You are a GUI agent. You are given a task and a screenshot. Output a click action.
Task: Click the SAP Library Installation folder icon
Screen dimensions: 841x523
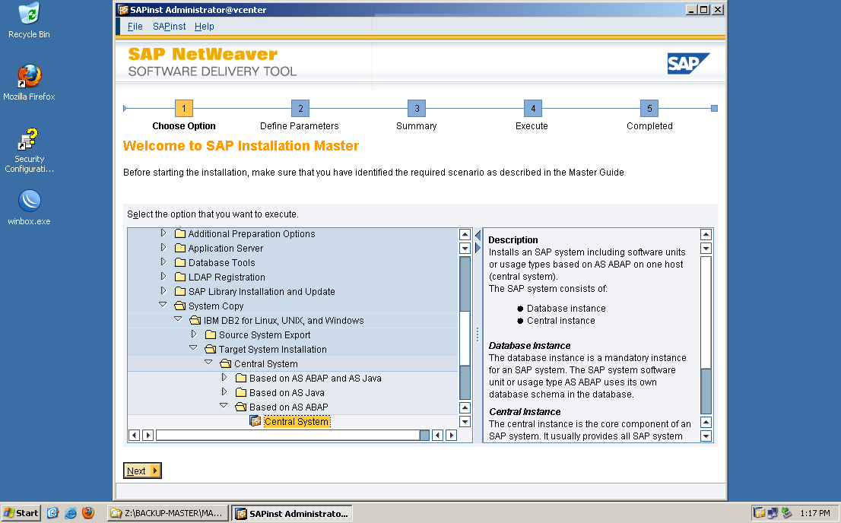point(180,291)
